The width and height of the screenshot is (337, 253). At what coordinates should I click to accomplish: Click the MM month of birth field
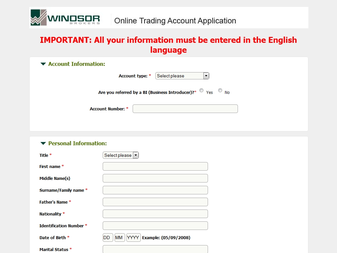point(119,238)
